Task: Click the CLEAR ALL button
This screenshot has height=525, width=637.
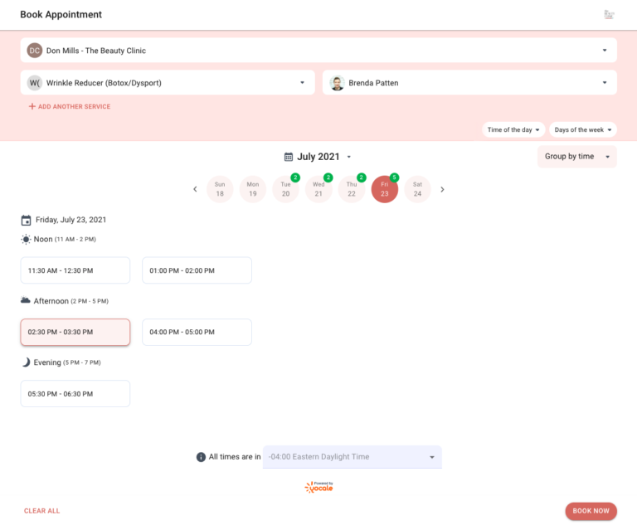Action: click(41, 511)
